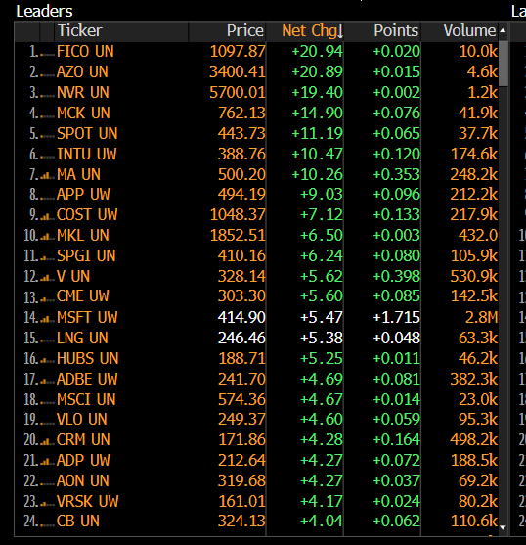This screenshot has width=526, height=545.
Task: Open the mini chart icon for V UN
Action: tap(46, 278)
